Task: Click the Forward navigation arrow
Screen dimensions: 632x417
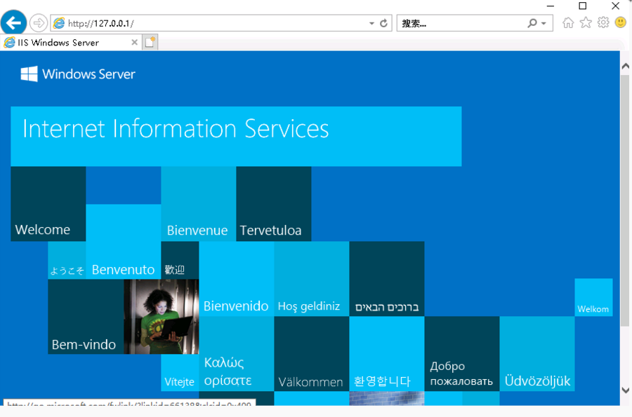Action: click(39, 23)
